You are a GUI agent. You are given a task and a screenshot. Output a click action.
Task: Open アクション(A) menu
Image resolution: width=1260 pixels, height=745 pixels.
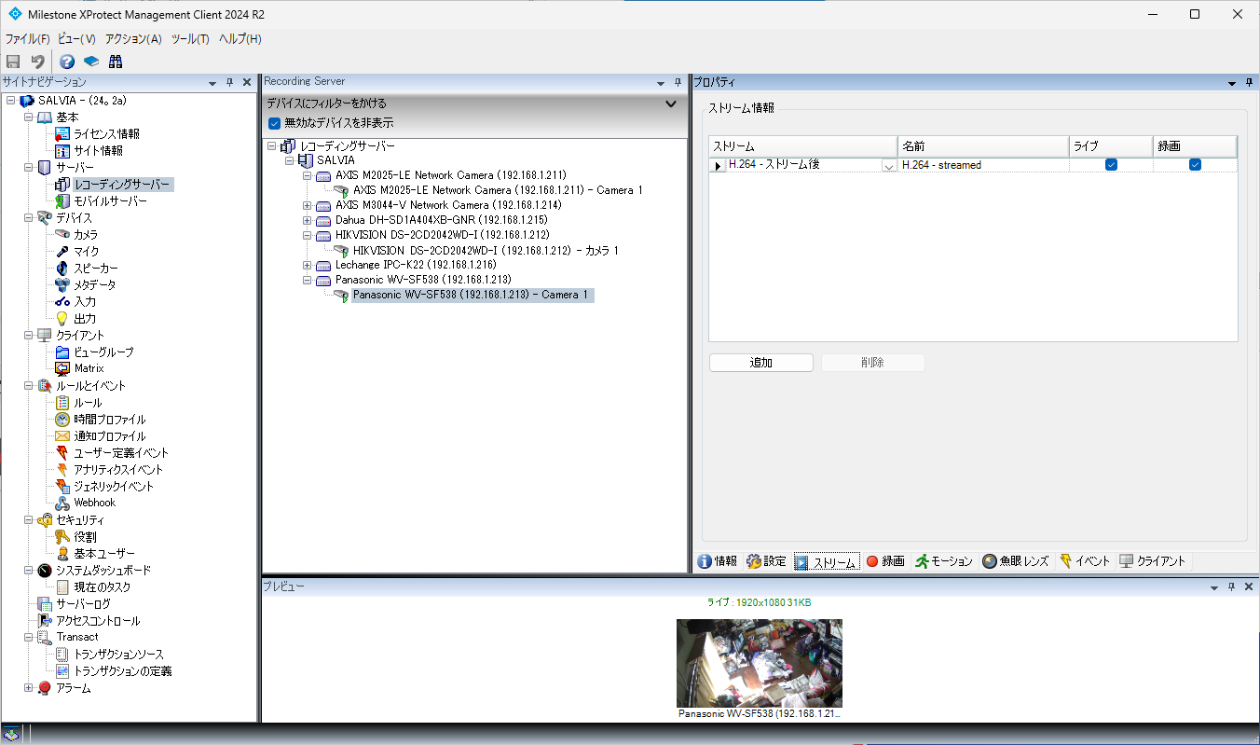pos(133,39)
